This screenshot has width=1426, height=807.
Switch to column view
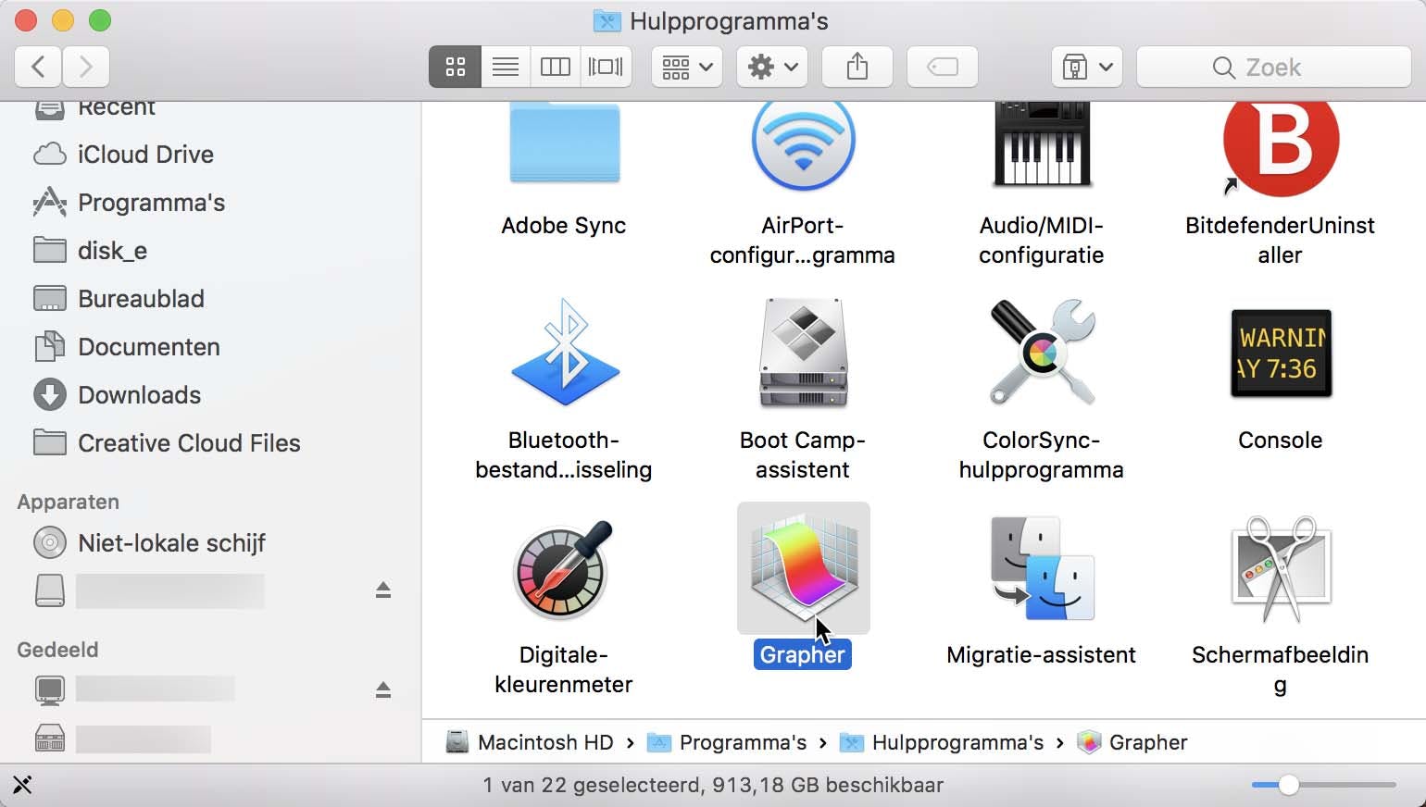(x=556, y=67)
